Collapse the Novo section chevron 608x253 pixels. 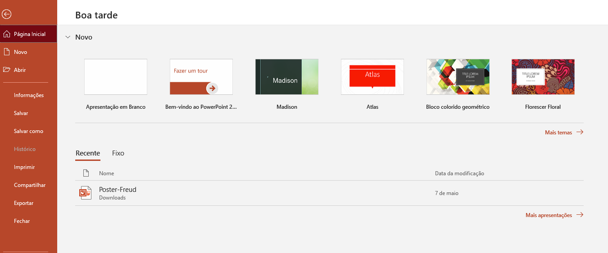pyautogui.click(x=68, y=37)
